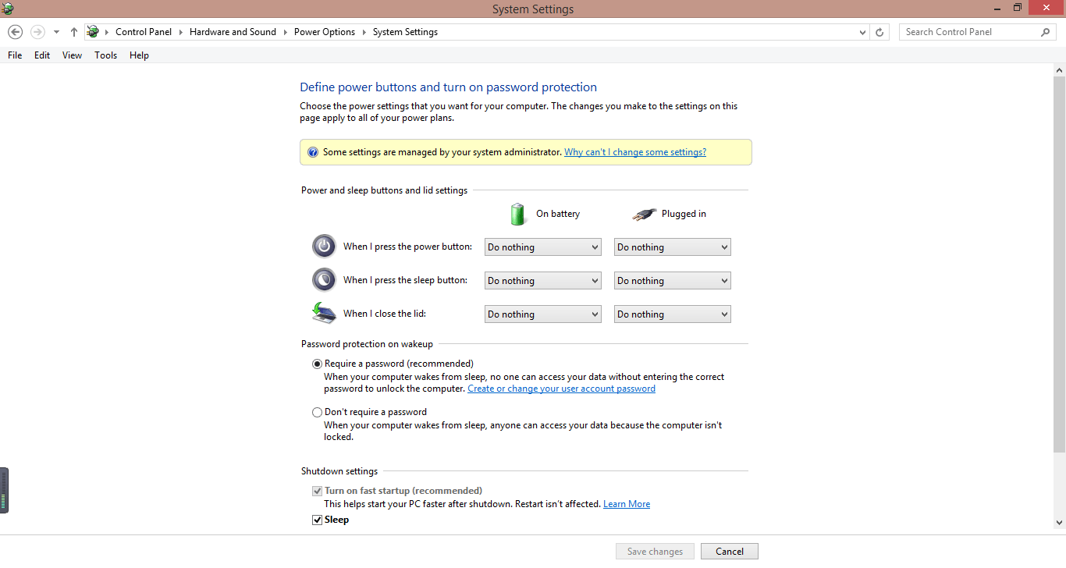The height and width of the screenshot is (568, 1066).
Task: Click the Back navigation arrow
Action: [x=15, y=32]
